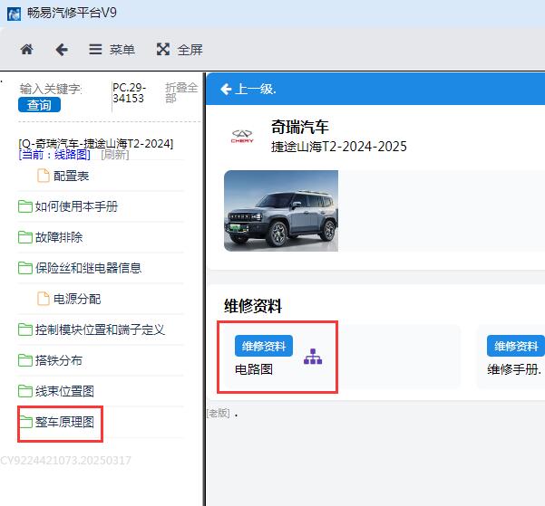Click the 老版 old version link
Screen dimensions: 545x506
218,413
